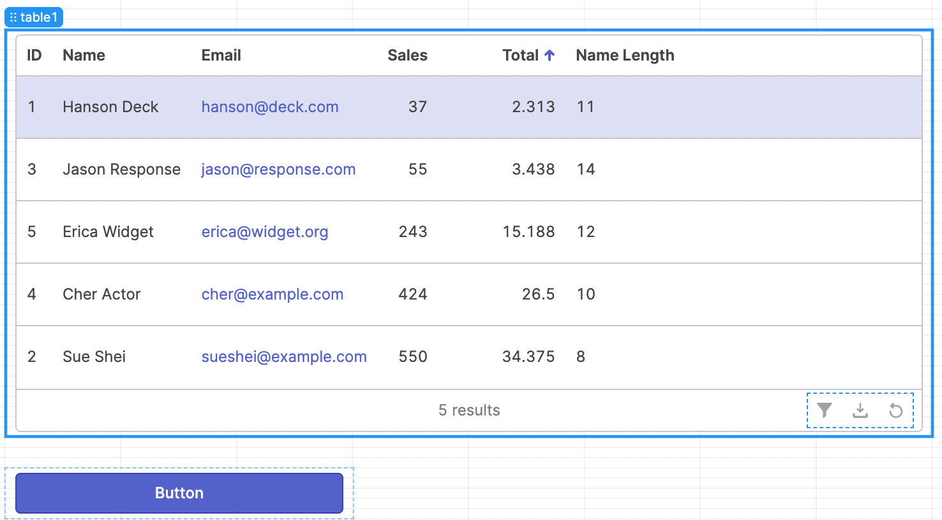The image size is (942, 520).
Task: Click the sales value 550
Action: (413, 357)
